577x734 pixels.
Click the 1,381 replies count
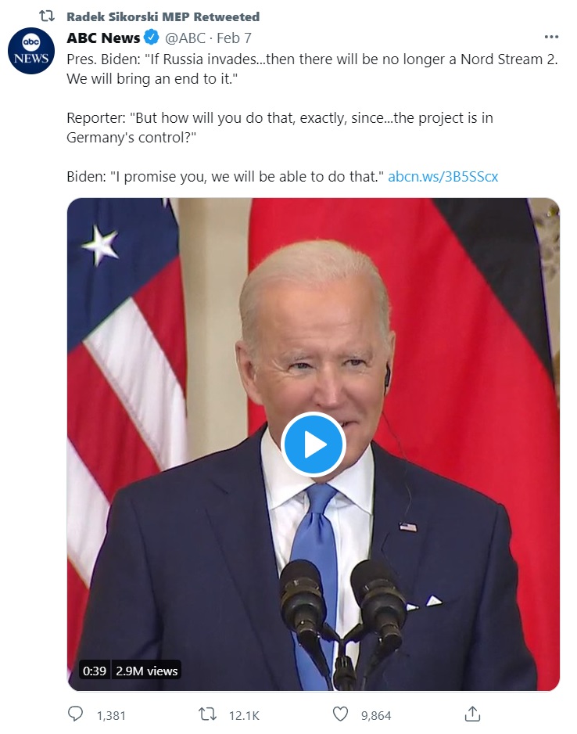(x=111, y=716)
